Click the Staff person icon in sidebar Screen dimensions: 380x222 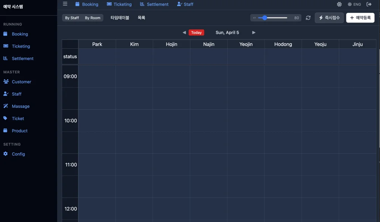6,94
